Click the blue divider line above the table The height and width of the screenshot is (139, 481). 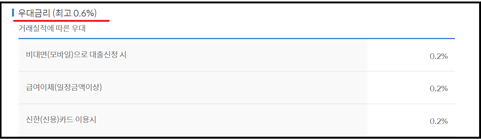point(237,38)
